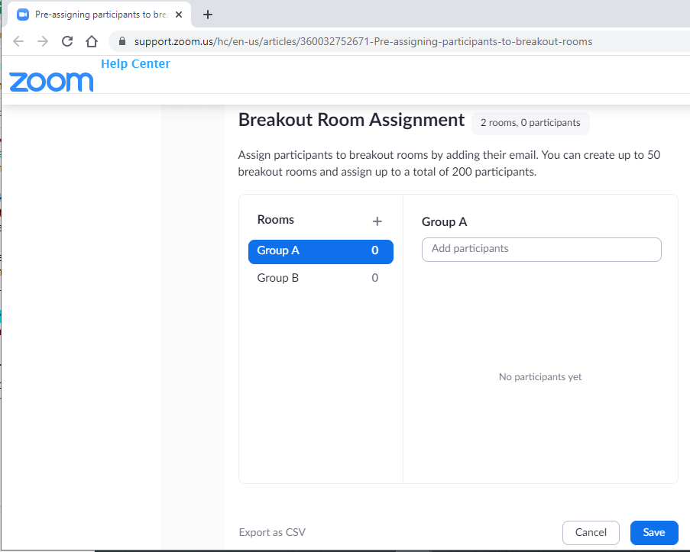Click the Rooms panel header

pos(275,220)
